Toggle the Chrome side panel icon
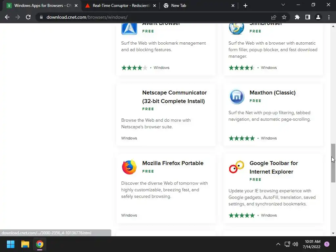 click(308, 17)
